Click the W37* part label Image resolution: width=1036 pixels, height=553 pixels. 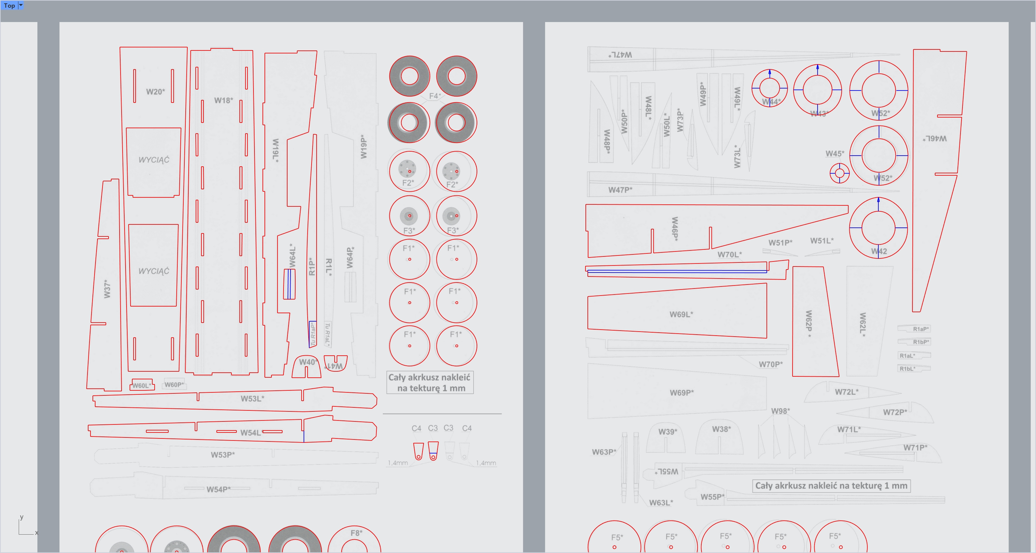click(107, 289)
